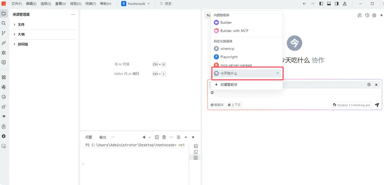384x185 pixels.
Task: Choose the wiremcp custom agent
Action: tap(246, 49)
